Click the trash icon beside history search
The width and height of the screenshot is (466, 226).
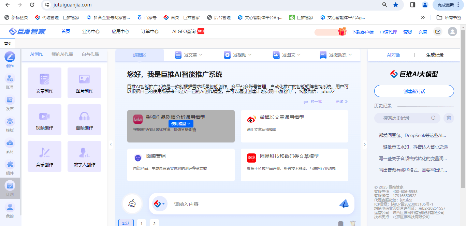pyautogui.click(x=449, y=118)
